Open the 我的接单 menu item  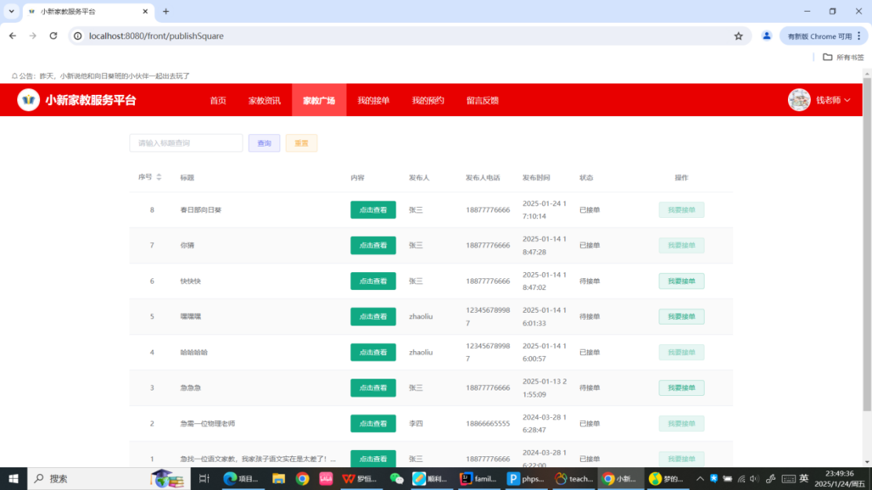coord(374,100)
